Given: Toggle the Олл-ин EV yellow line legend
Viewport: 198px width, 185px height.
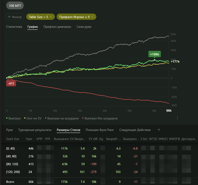Looking at the screenshot, I should coord(33,118).
